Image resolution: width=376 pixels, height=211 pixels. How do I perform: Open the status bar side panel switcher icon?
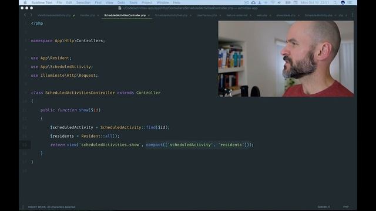(x=23, y=207)
